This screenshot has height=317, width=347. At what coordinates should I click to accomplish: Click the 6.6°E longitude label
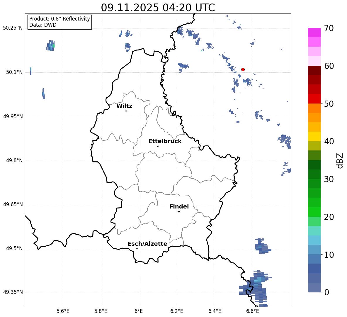click(x=253, y=311)
